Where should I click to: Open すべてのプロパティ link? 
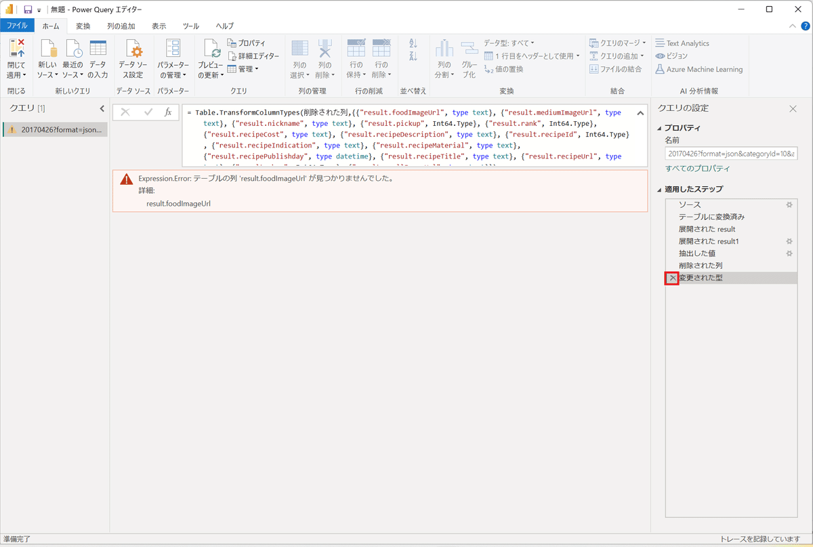click(697, 169)
